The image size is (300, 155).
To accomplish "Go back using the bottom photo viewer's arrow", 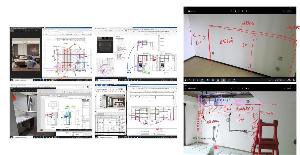I will tap(185, 89).
